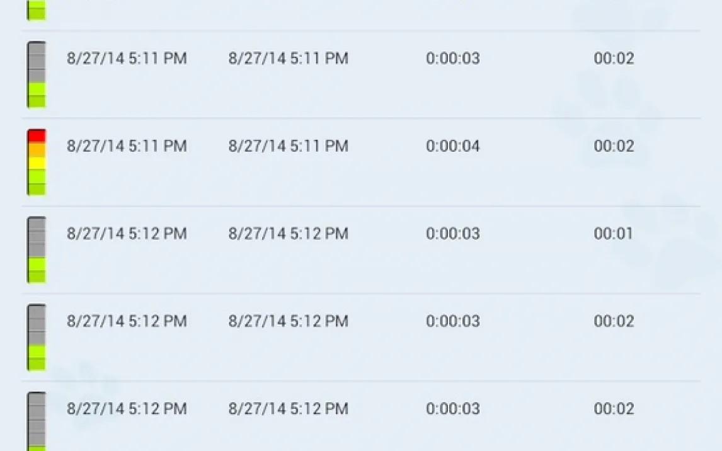The height and width of the screenshot is (451, 722).
Task: Click start time of the 00:01 entry
Action: (x=127, y=234)
